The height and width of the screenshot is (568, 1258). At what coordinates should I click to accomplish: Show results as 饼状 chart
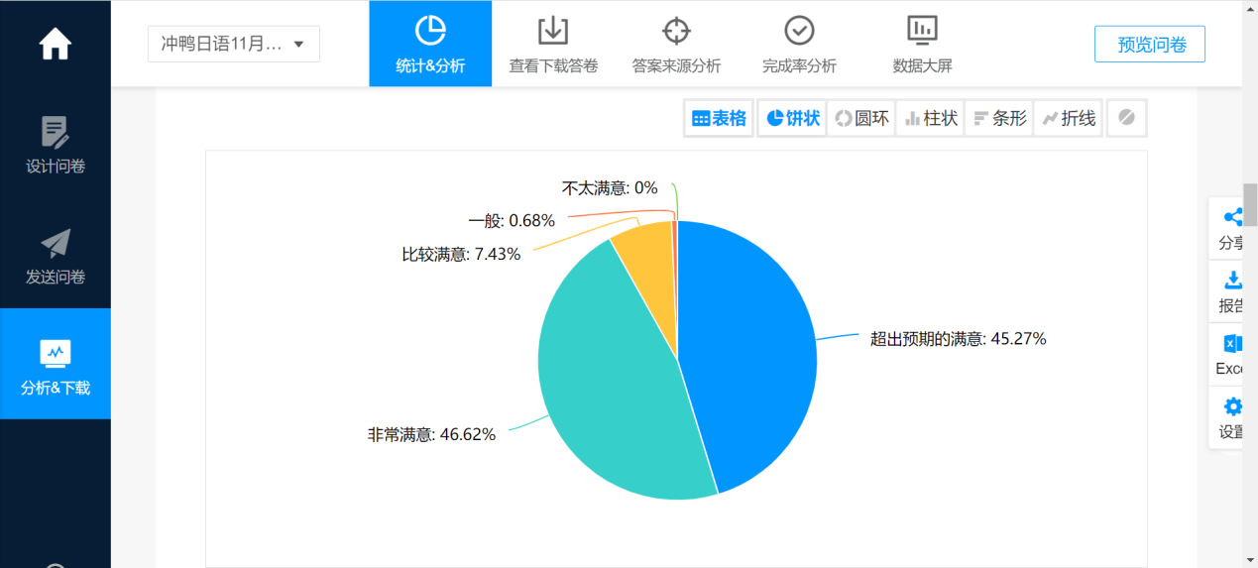click(x=792, y=118)
